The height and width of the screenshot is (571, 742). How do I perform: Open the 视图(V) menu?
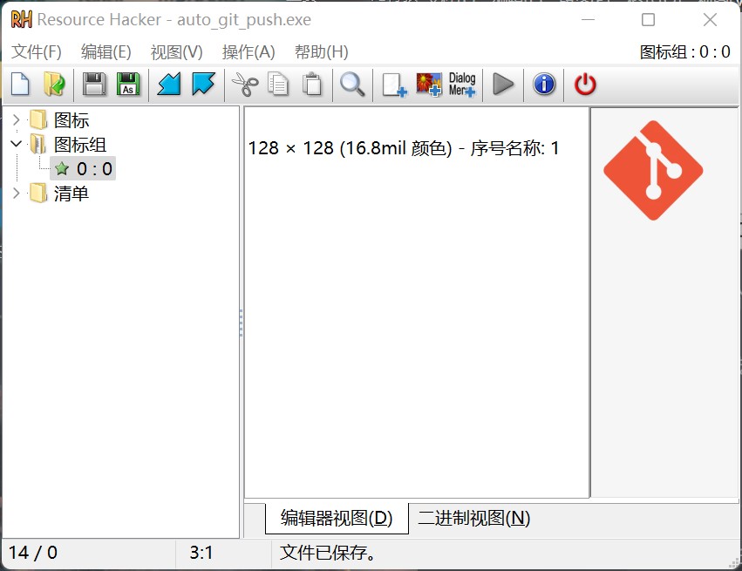176,51
